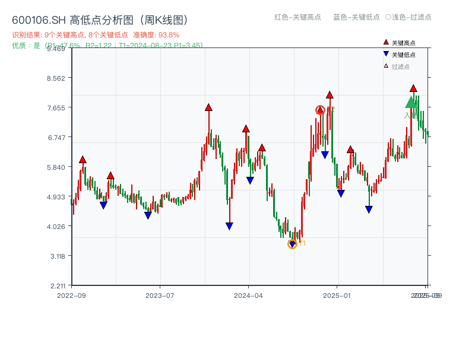
Task: Click the green 入场 entry triangle marker
Action: tap(410, 103)
